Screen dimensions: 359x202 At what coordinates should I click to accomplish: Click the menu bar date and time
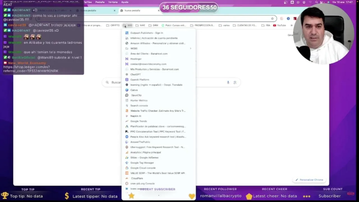click(x=342, y=2)
